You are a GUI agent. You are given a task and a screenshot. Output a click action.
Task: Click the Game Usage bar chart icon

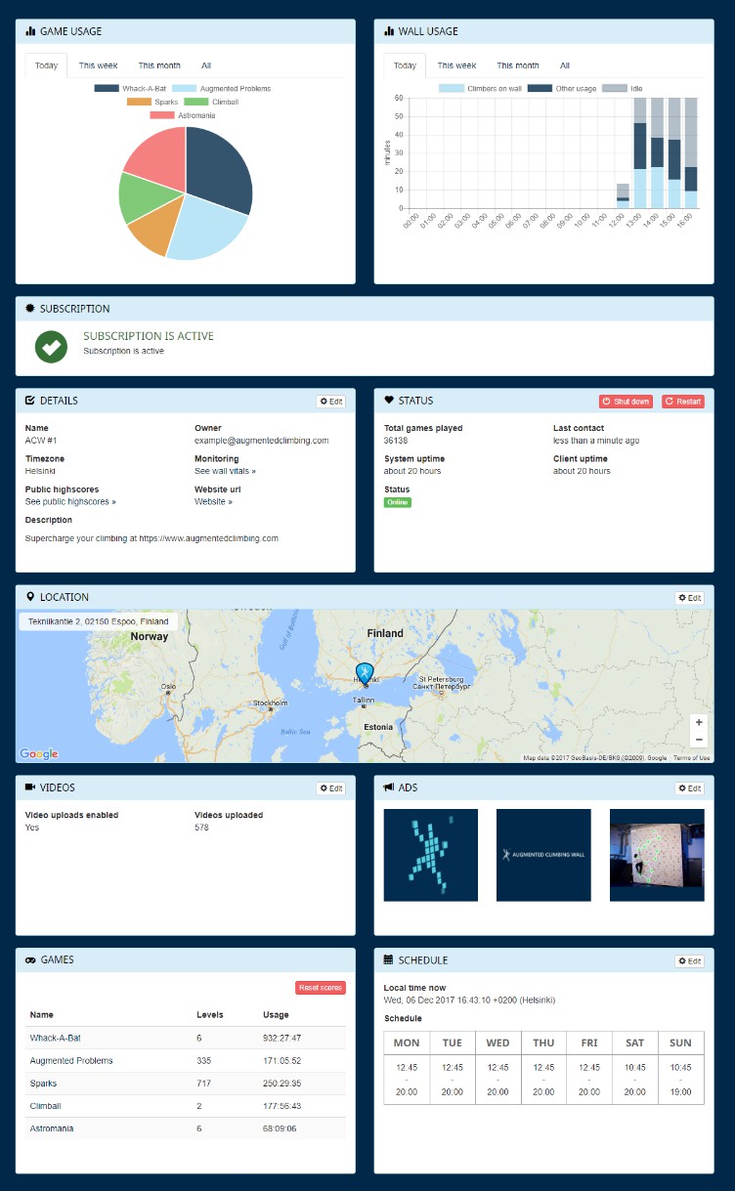(x=30, y=31)
